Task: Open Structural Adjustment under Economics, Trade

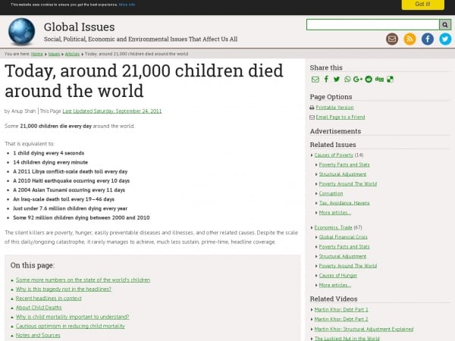Action: pos(343,256)
